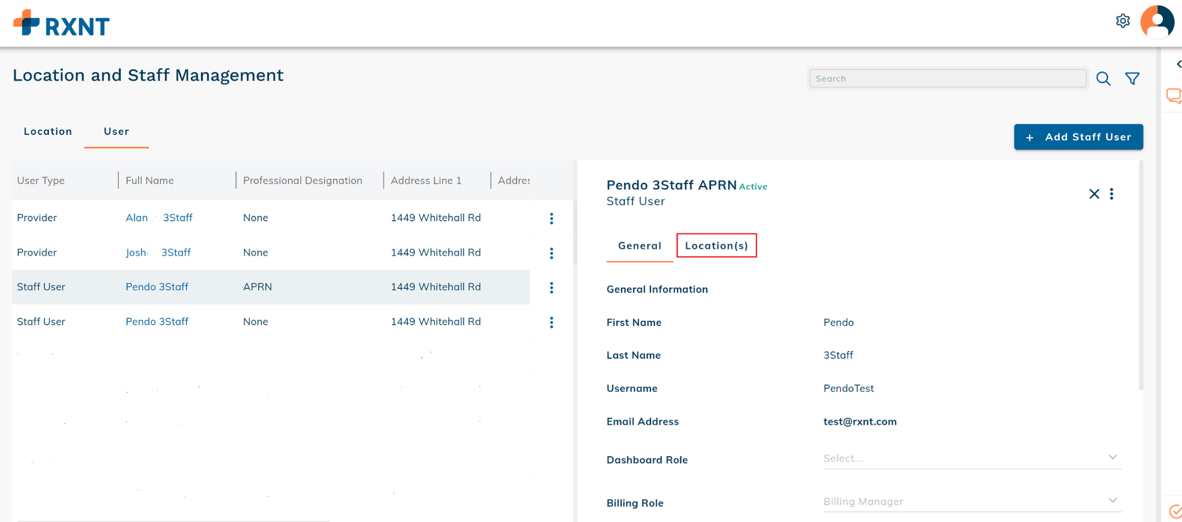The width and height of the screenshot is (1182, 522).
Task: Click the RXNT logo
Action: pyautogui.click(x=62, y=24)
